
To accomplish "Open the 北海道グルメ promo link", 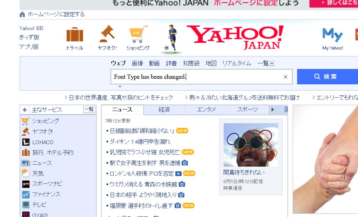I will tap(245, 98).
